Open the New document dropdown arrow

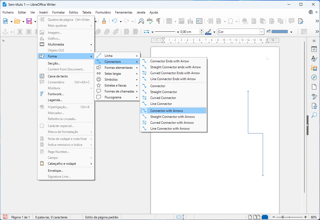(11, 22)
